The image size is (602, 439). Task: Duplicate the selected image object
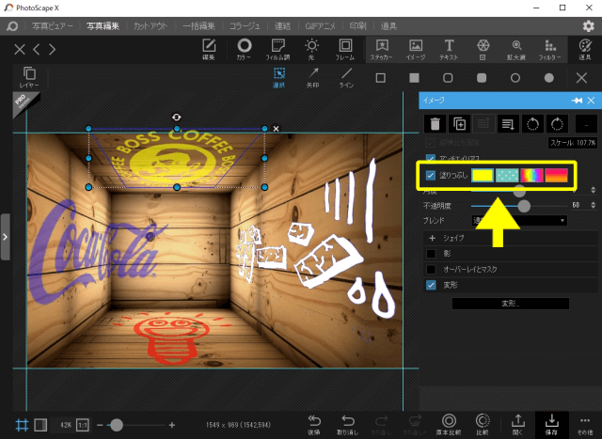(x=460, y=124)
